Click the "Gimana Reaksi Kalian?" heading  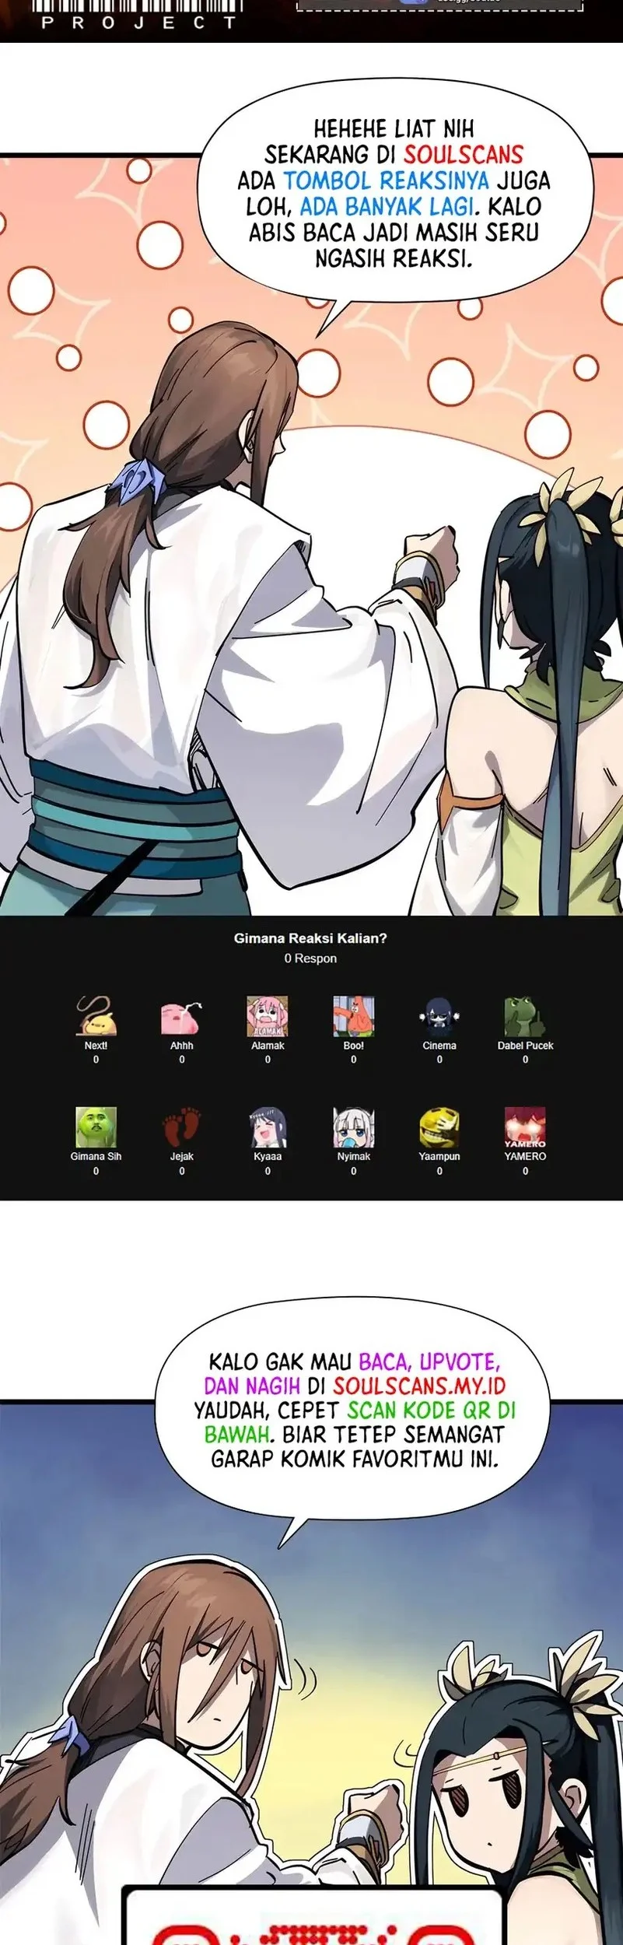click(310, 938)
